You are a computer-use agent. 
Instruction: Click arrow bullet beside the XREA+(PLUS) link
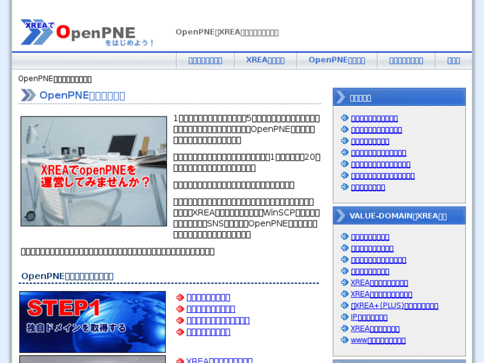click(x=344, y=305)
